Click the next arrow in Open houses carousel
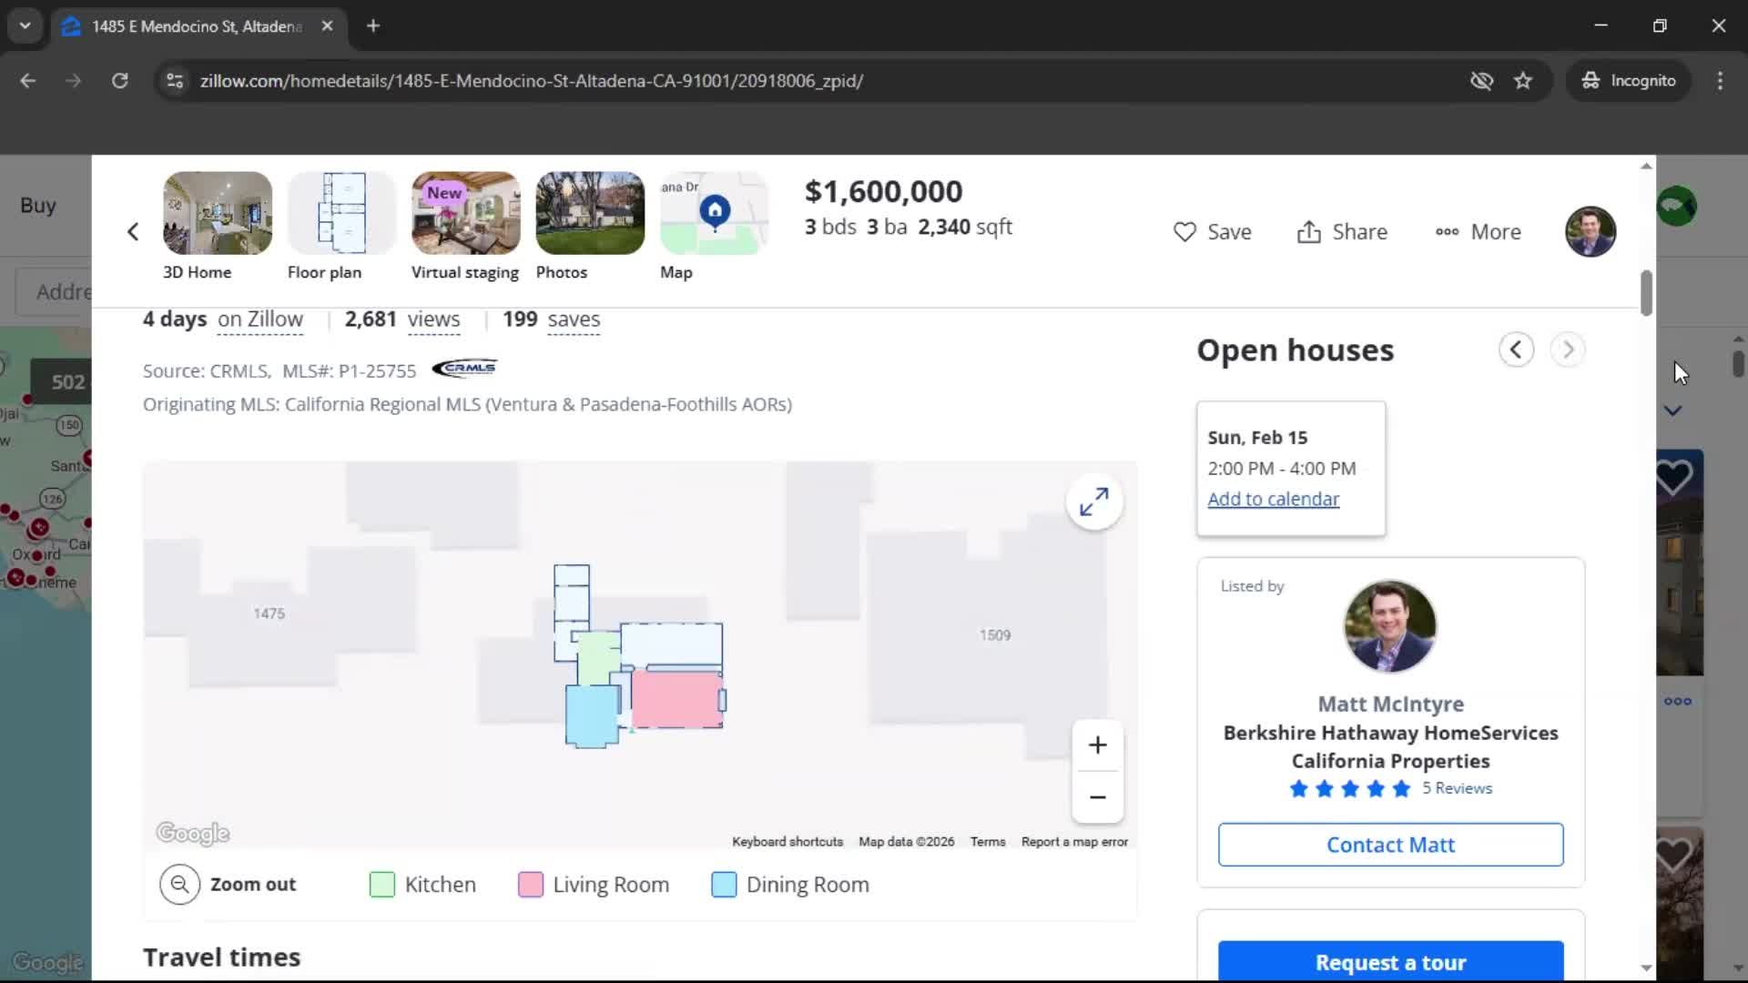The height and width of the screenshot is (983, 1748). coord(1568,350)
